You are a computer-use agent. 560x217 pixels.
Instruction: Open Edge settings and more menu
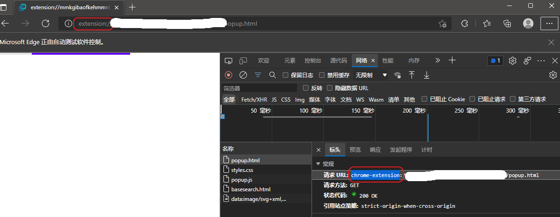[549, 23]
